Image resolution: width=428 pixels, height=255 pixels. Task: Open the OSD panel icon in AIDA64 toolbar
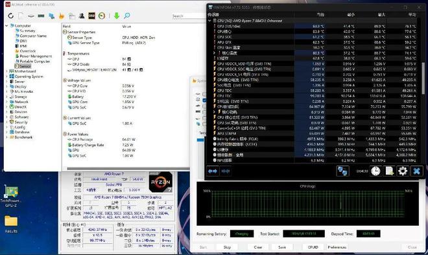pos(91,16)
